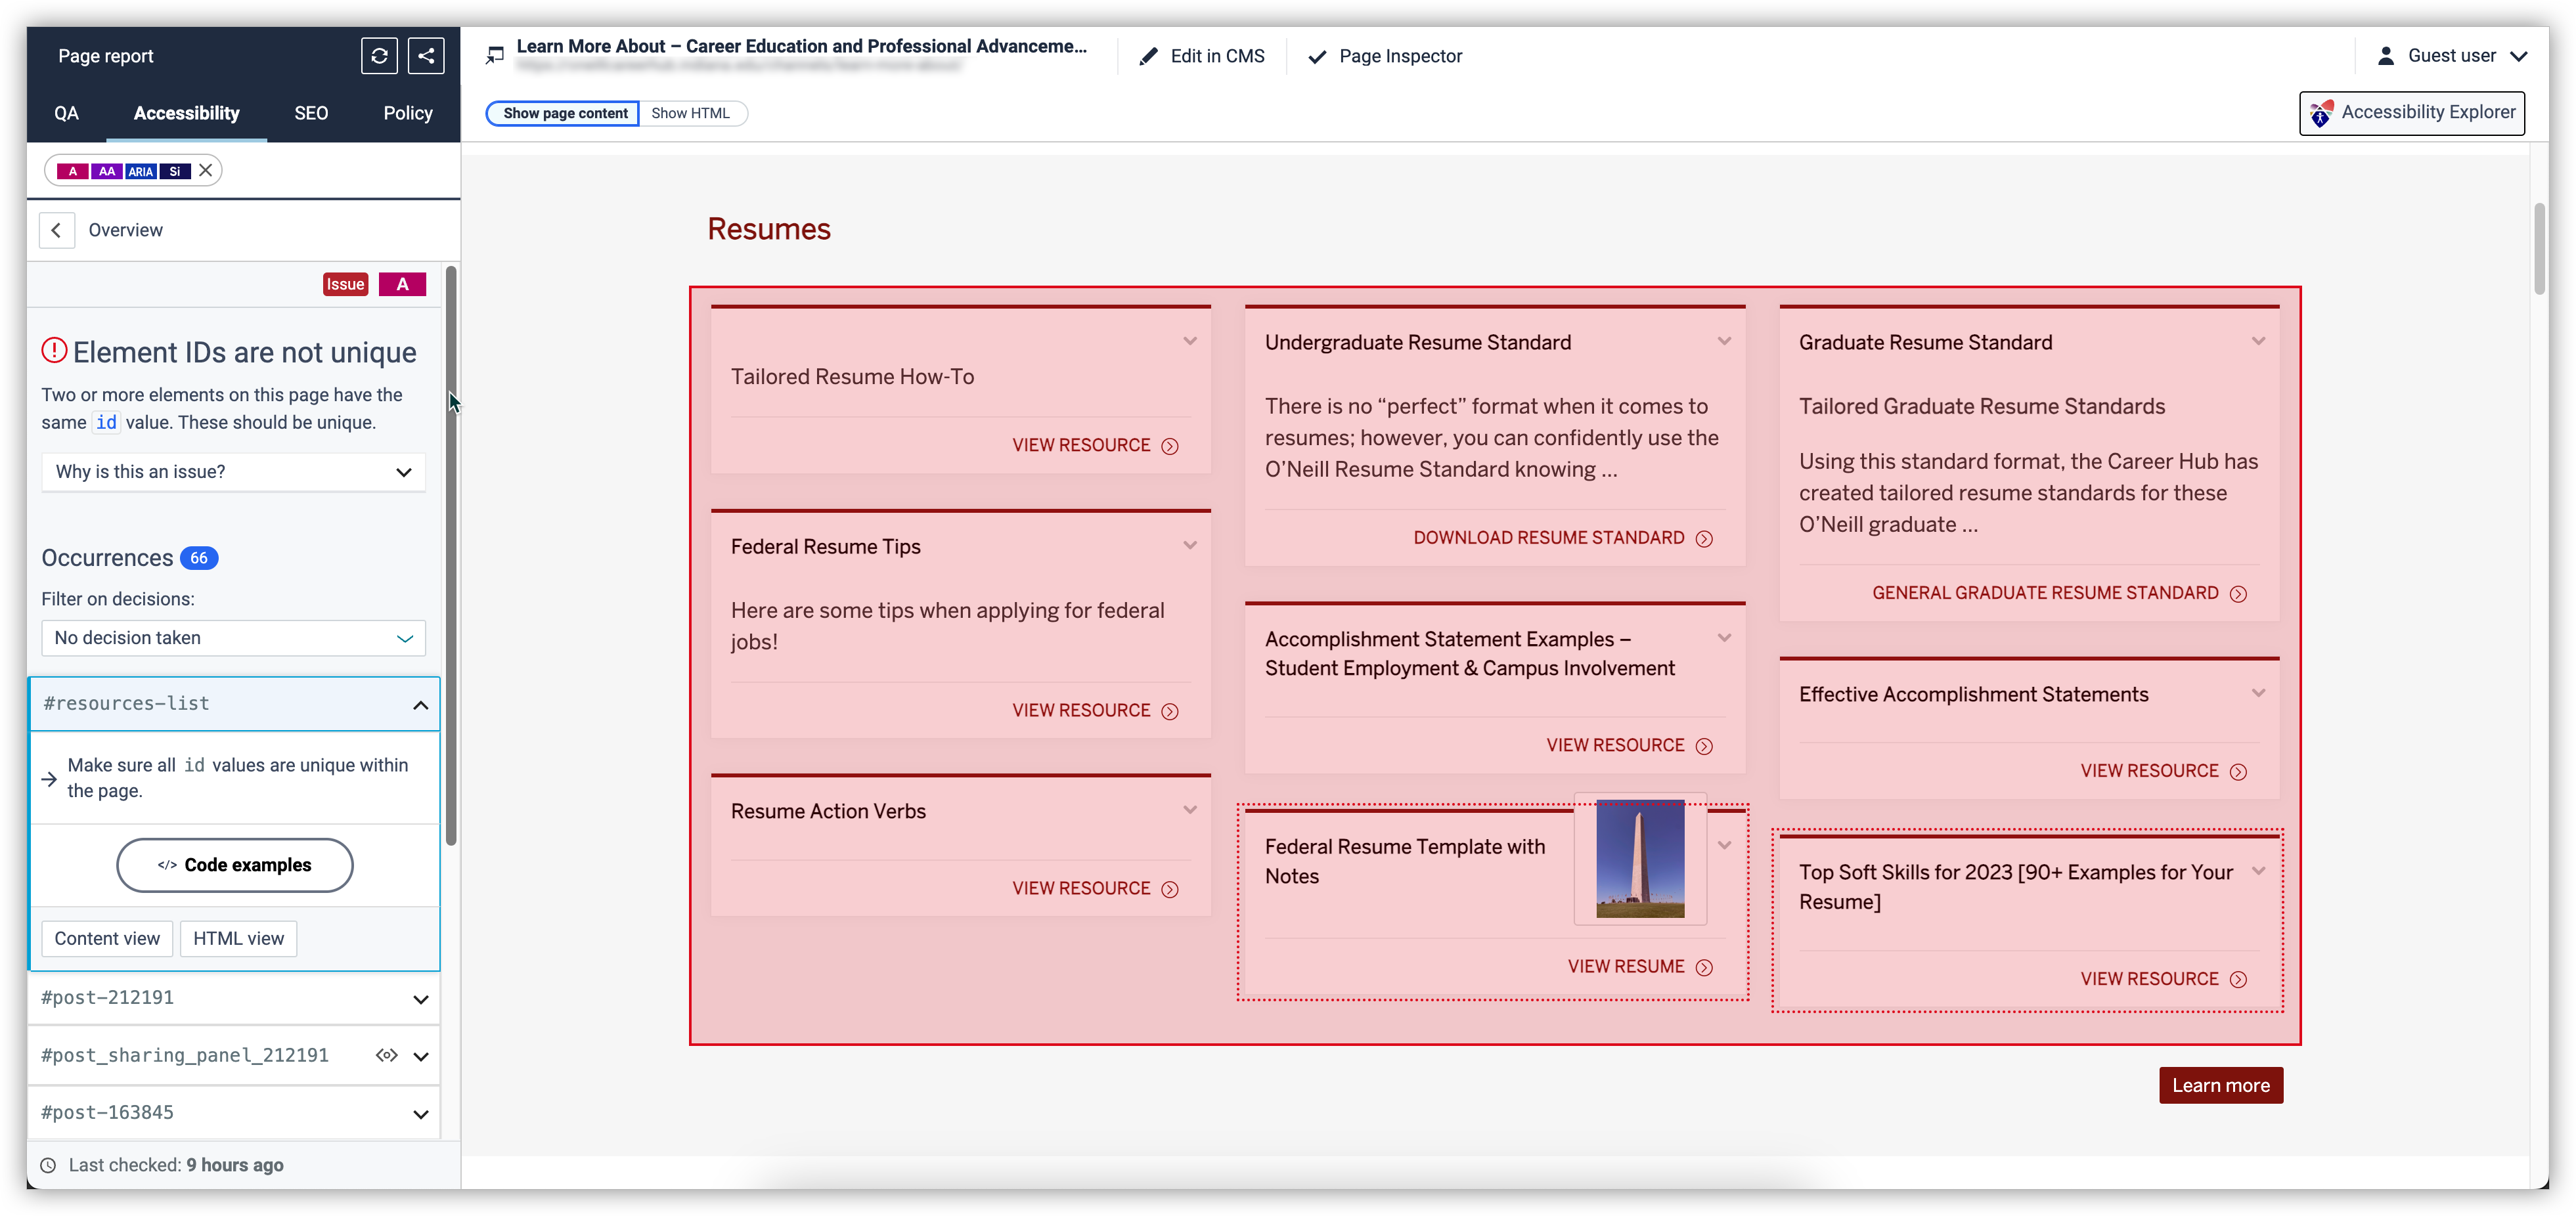This screenshot has width=2576, height=1216.
Task: Open the Accessibility Explorer
Action: click(2412, 112)
